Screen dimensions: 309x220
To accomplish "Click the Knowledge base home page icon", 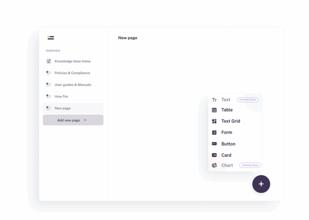I will pyautogui.click(x=49, y=61).
